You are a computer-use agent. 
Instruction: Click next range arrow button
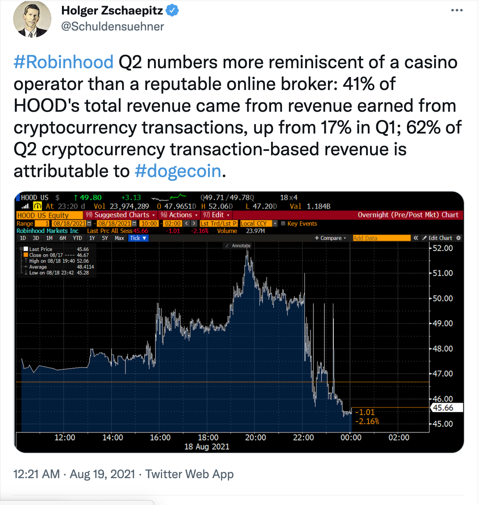[x=194, y=223]
